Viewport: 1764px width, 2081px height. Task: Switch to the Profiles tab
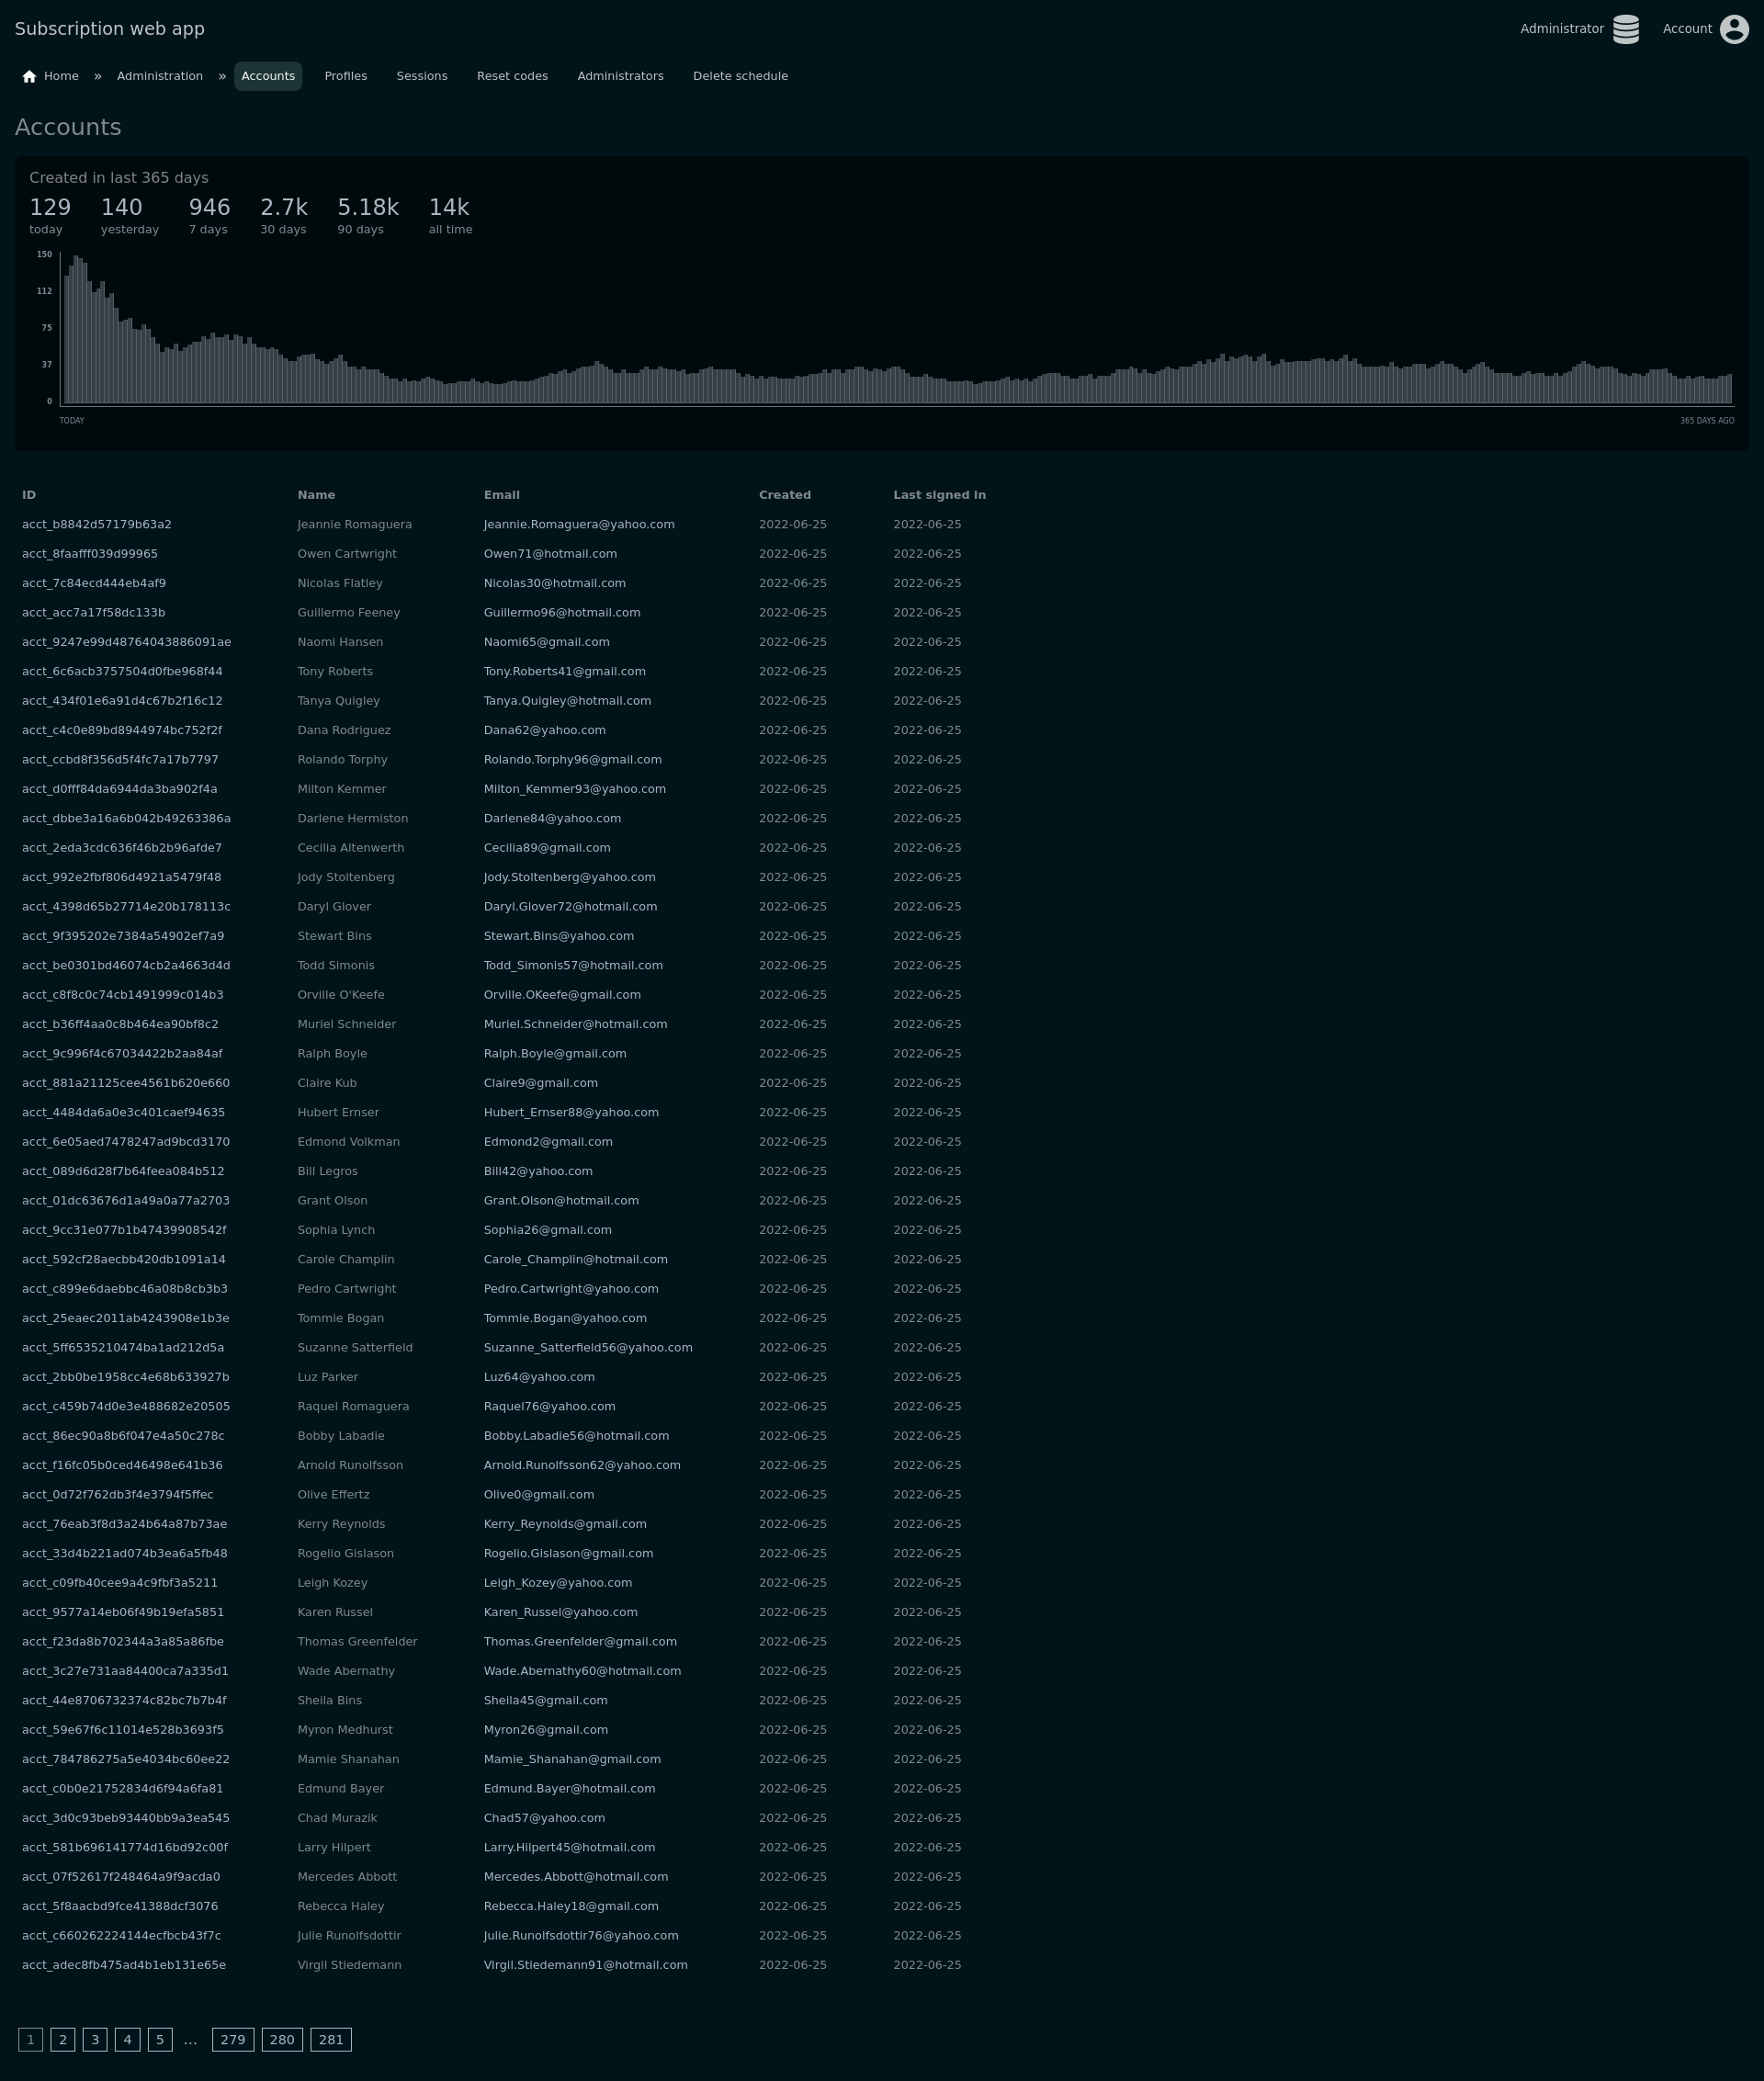click(x=345, y=76)
